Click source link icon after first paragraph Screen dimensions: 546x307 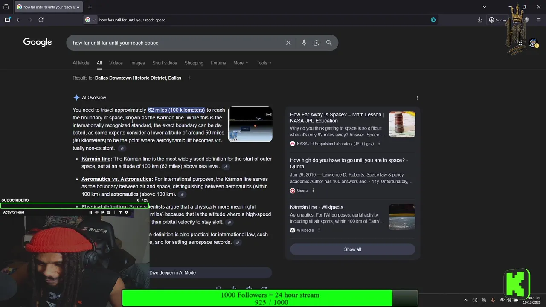click(x=122, y=148)
